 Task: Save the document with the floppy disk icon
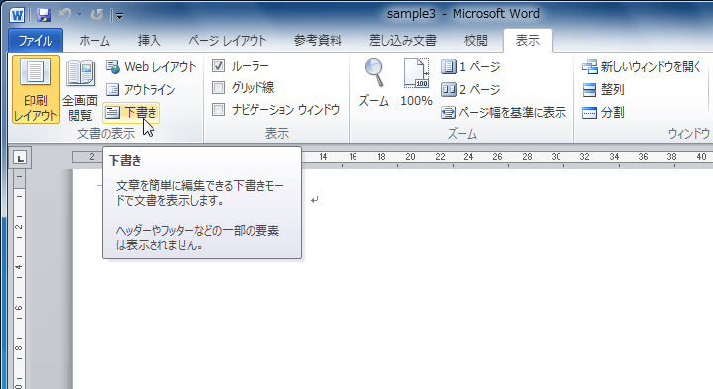pos(44,15)
